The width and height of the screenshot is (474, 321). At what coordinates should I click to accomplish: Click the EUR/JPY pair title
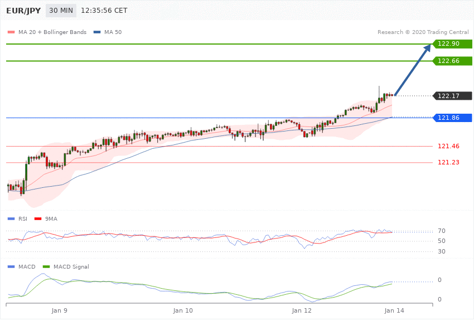pos(23,11)
